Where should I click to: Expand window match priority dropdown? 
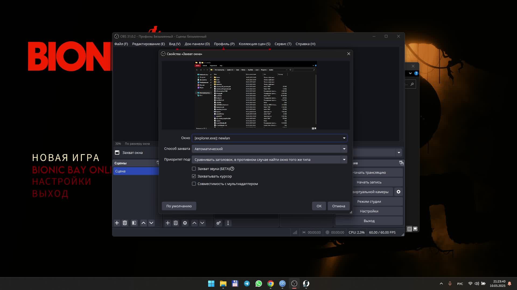point(344,160)
